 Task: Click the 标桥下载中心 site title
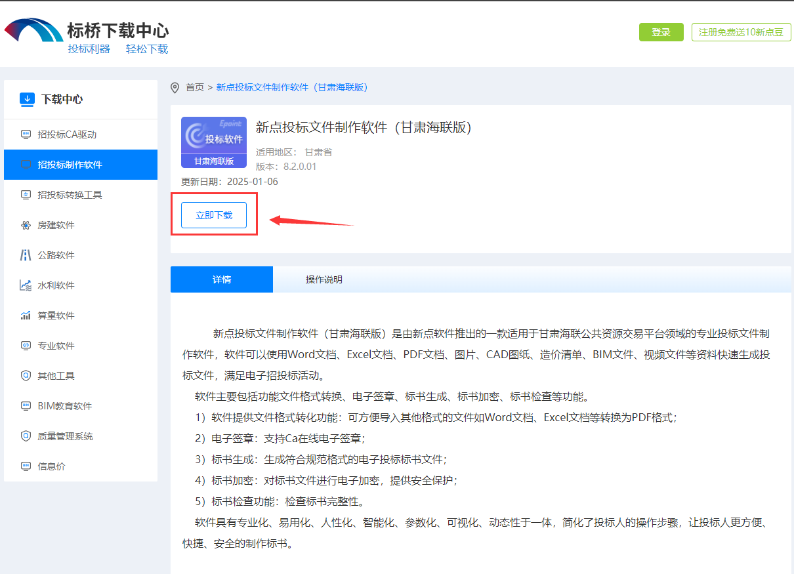[118, 30]
